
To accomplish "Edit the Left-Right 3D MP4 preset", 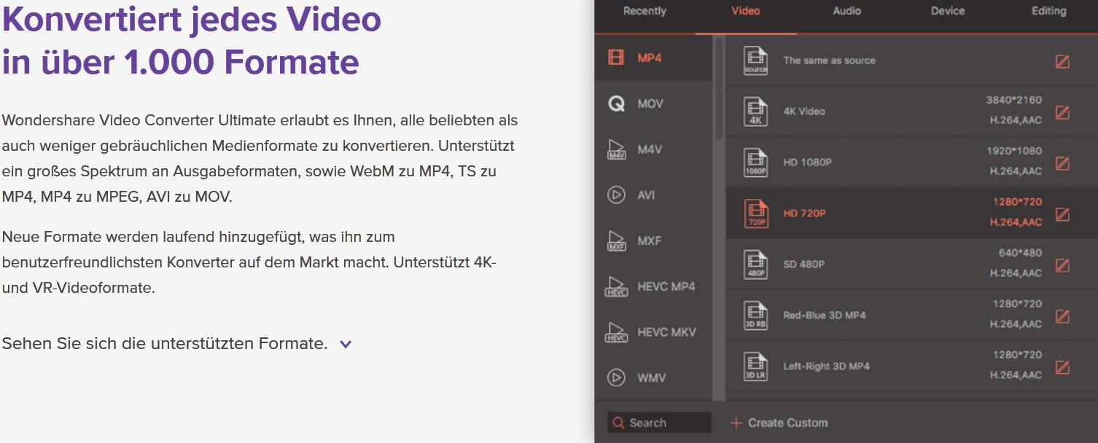I will point(1062,367).
